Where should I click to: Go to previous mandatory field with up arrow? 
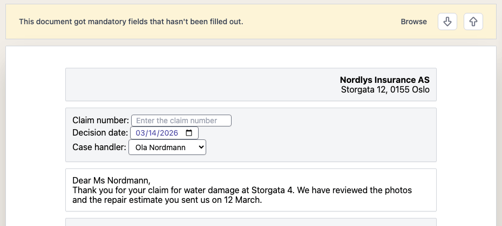[473, 22]
